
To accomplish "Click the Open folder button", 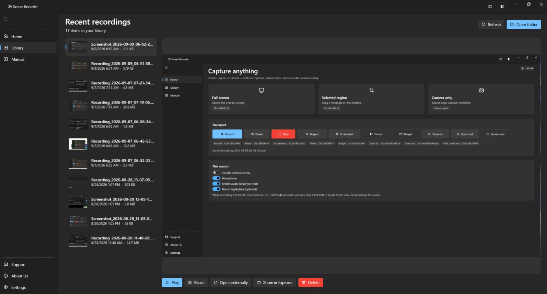I will pos(524,25).
